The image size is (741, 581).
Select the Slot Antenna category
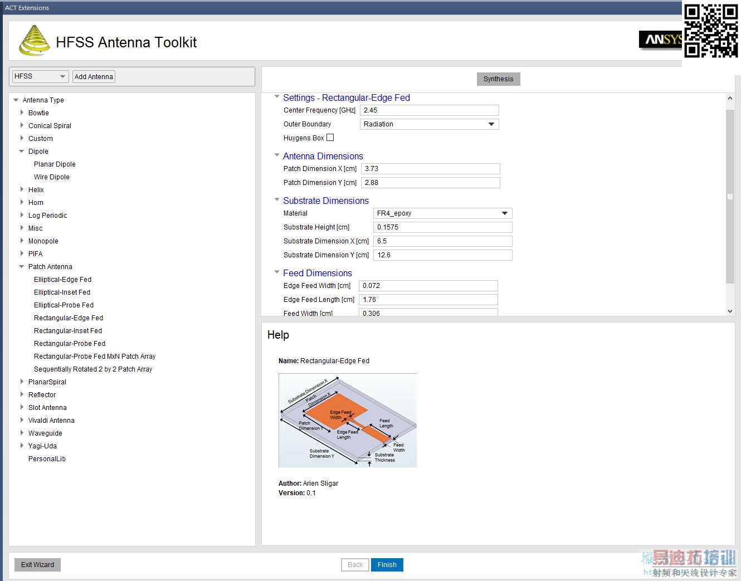click(47, 408)
